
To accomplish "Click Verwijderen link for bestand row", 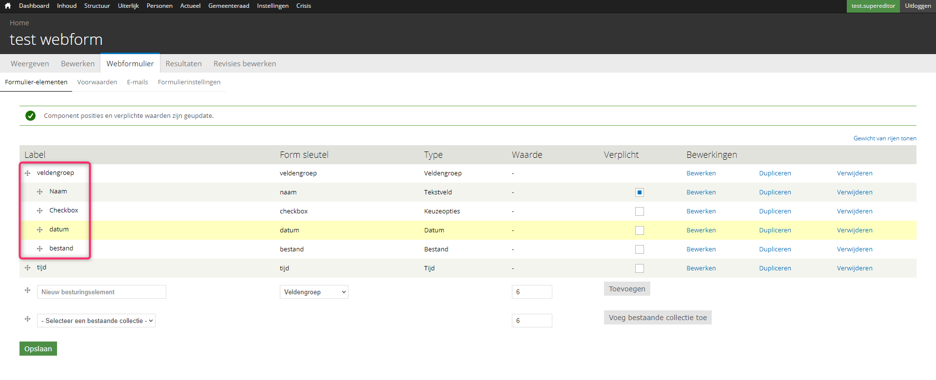I will (855, 249).
